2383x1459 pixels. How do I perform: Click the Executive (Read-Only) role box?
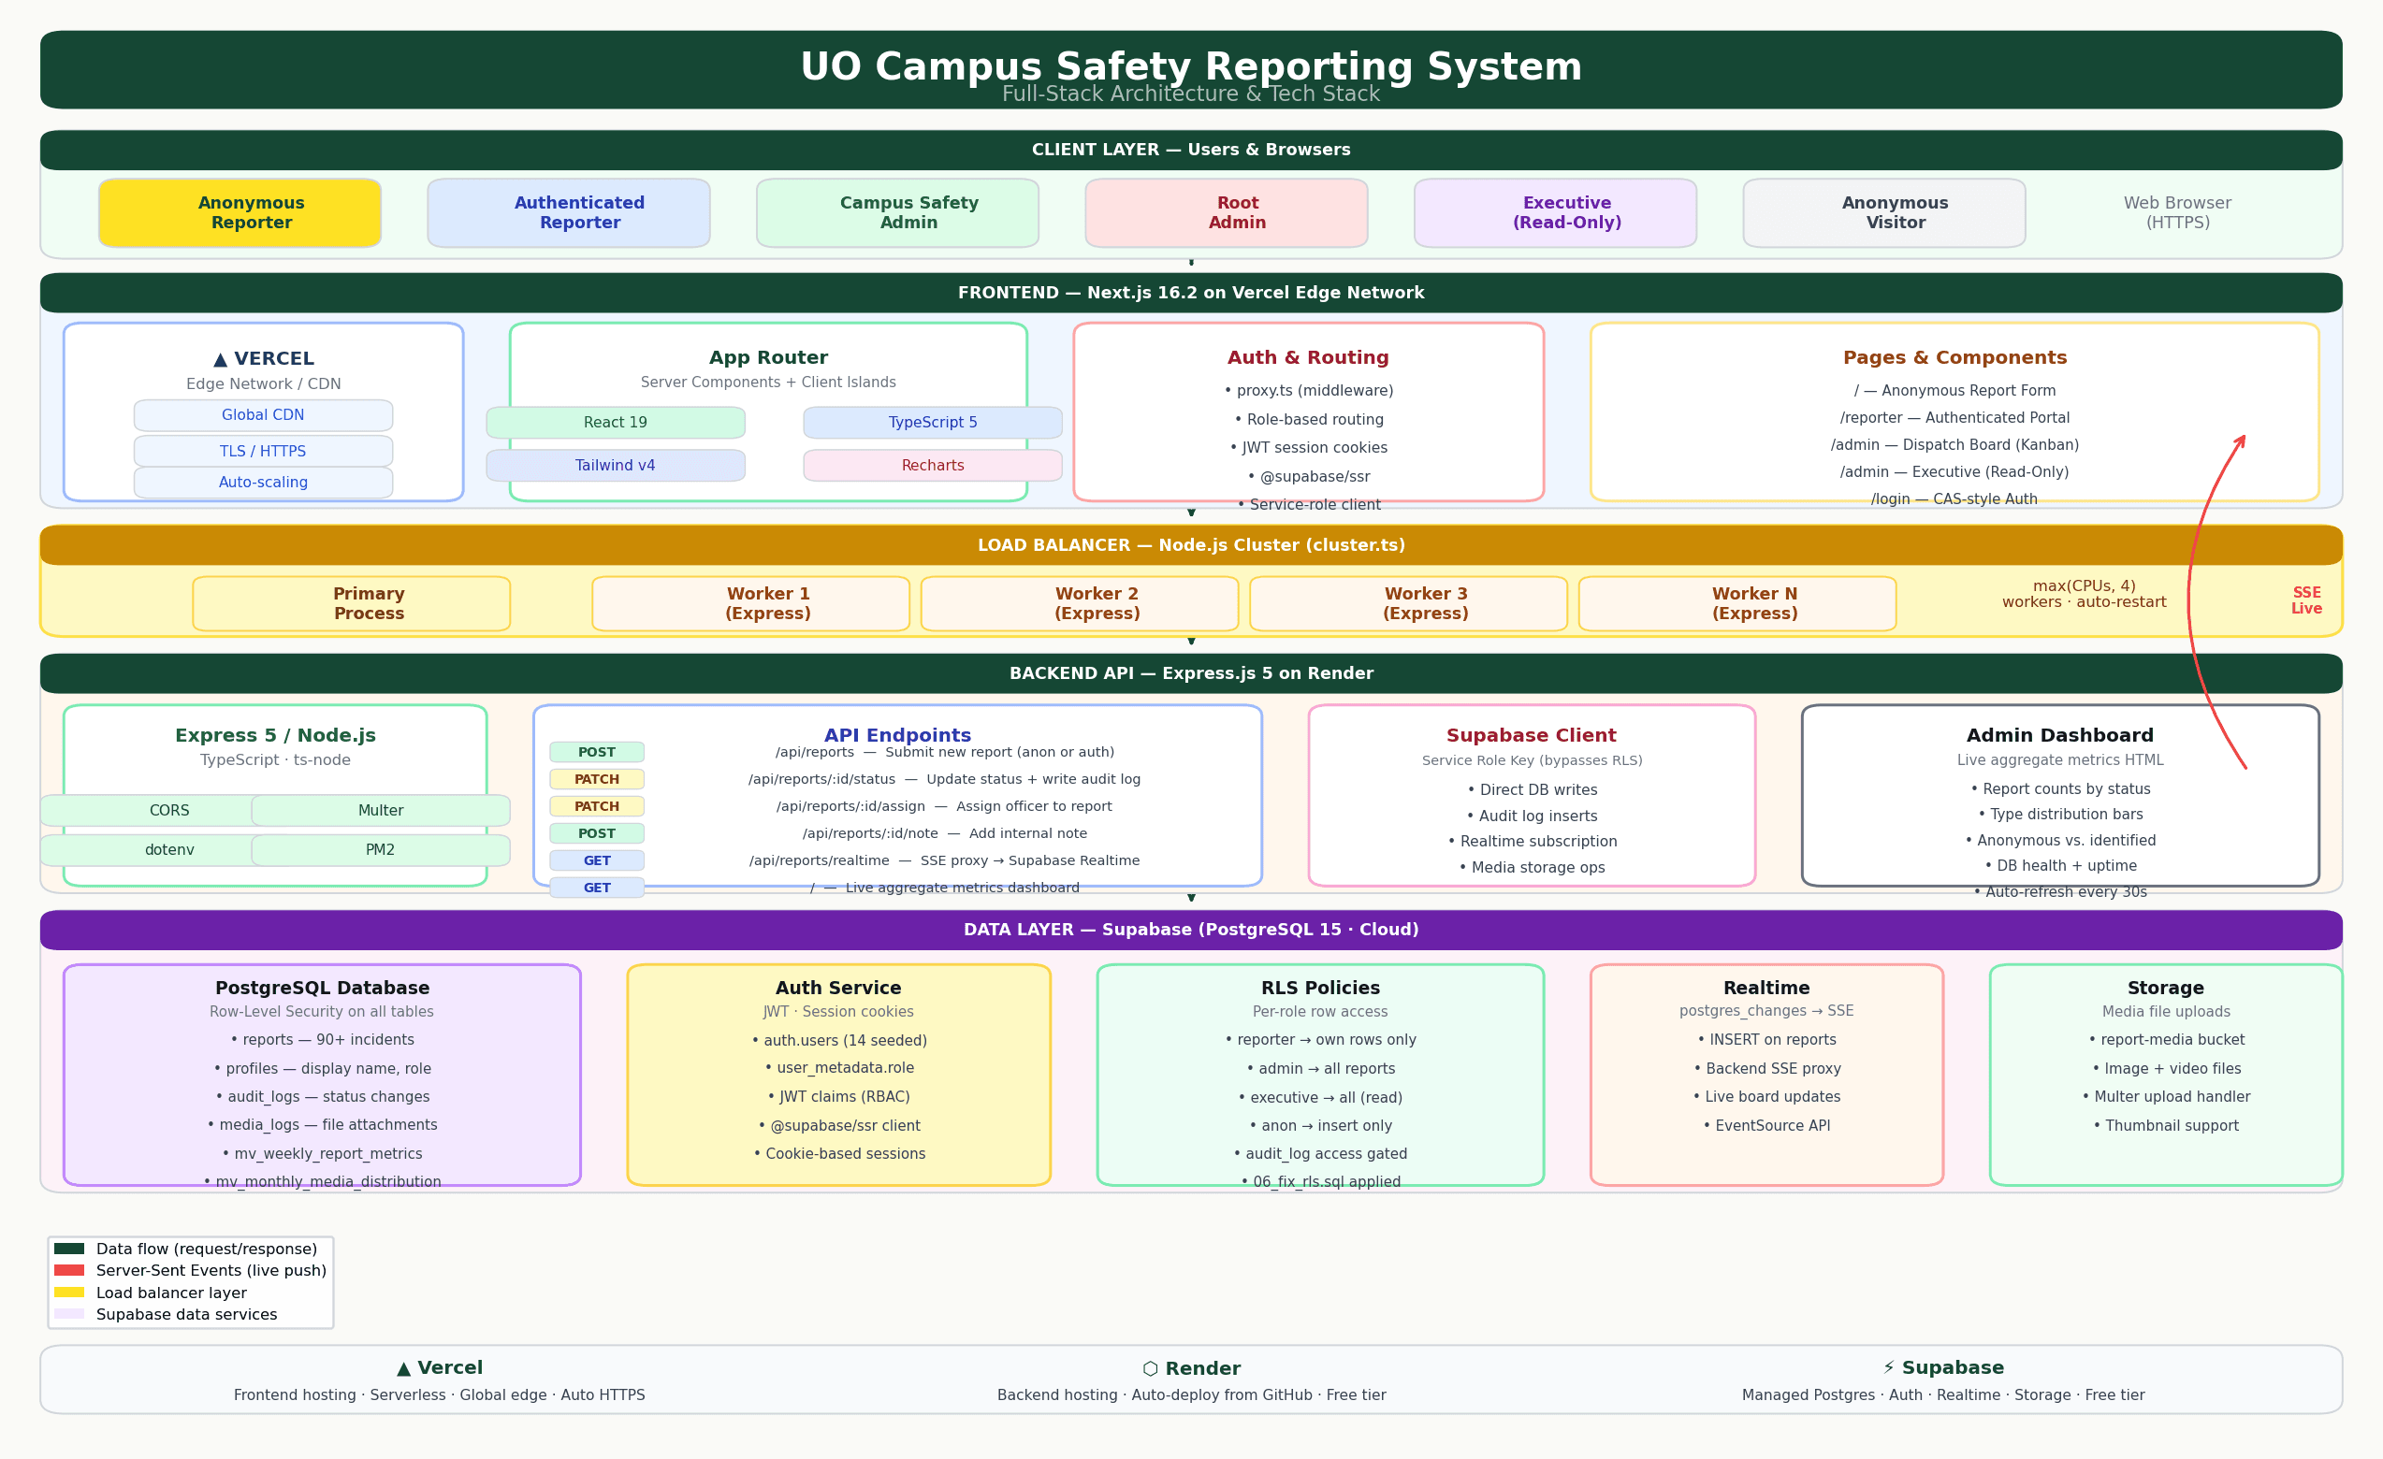pyautogui.click(x=1555, y=212)
